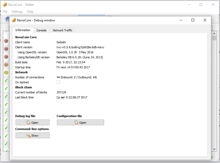Maximize the NovaCoin Debug window

coord(193,20)
